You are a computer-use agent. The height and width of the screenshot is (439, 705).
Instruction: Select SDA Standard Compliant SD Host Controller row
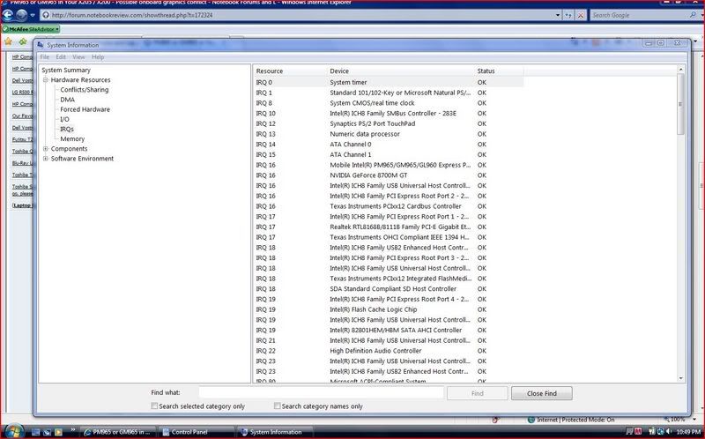[x=389, y=289]
